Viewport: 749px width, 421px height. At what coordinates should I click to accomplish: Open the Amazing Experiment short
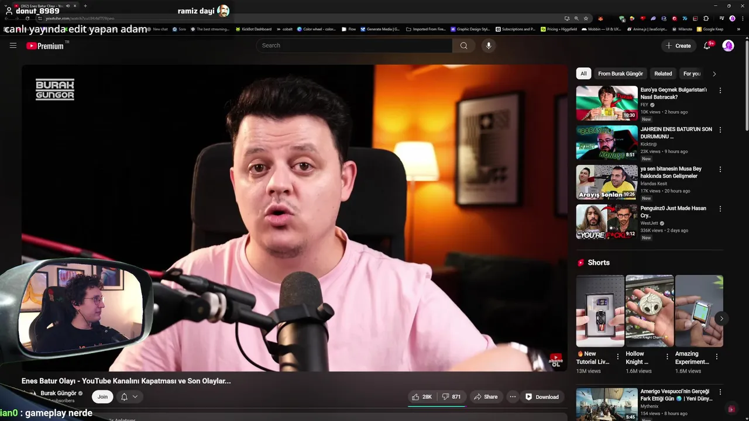point(699,310)
